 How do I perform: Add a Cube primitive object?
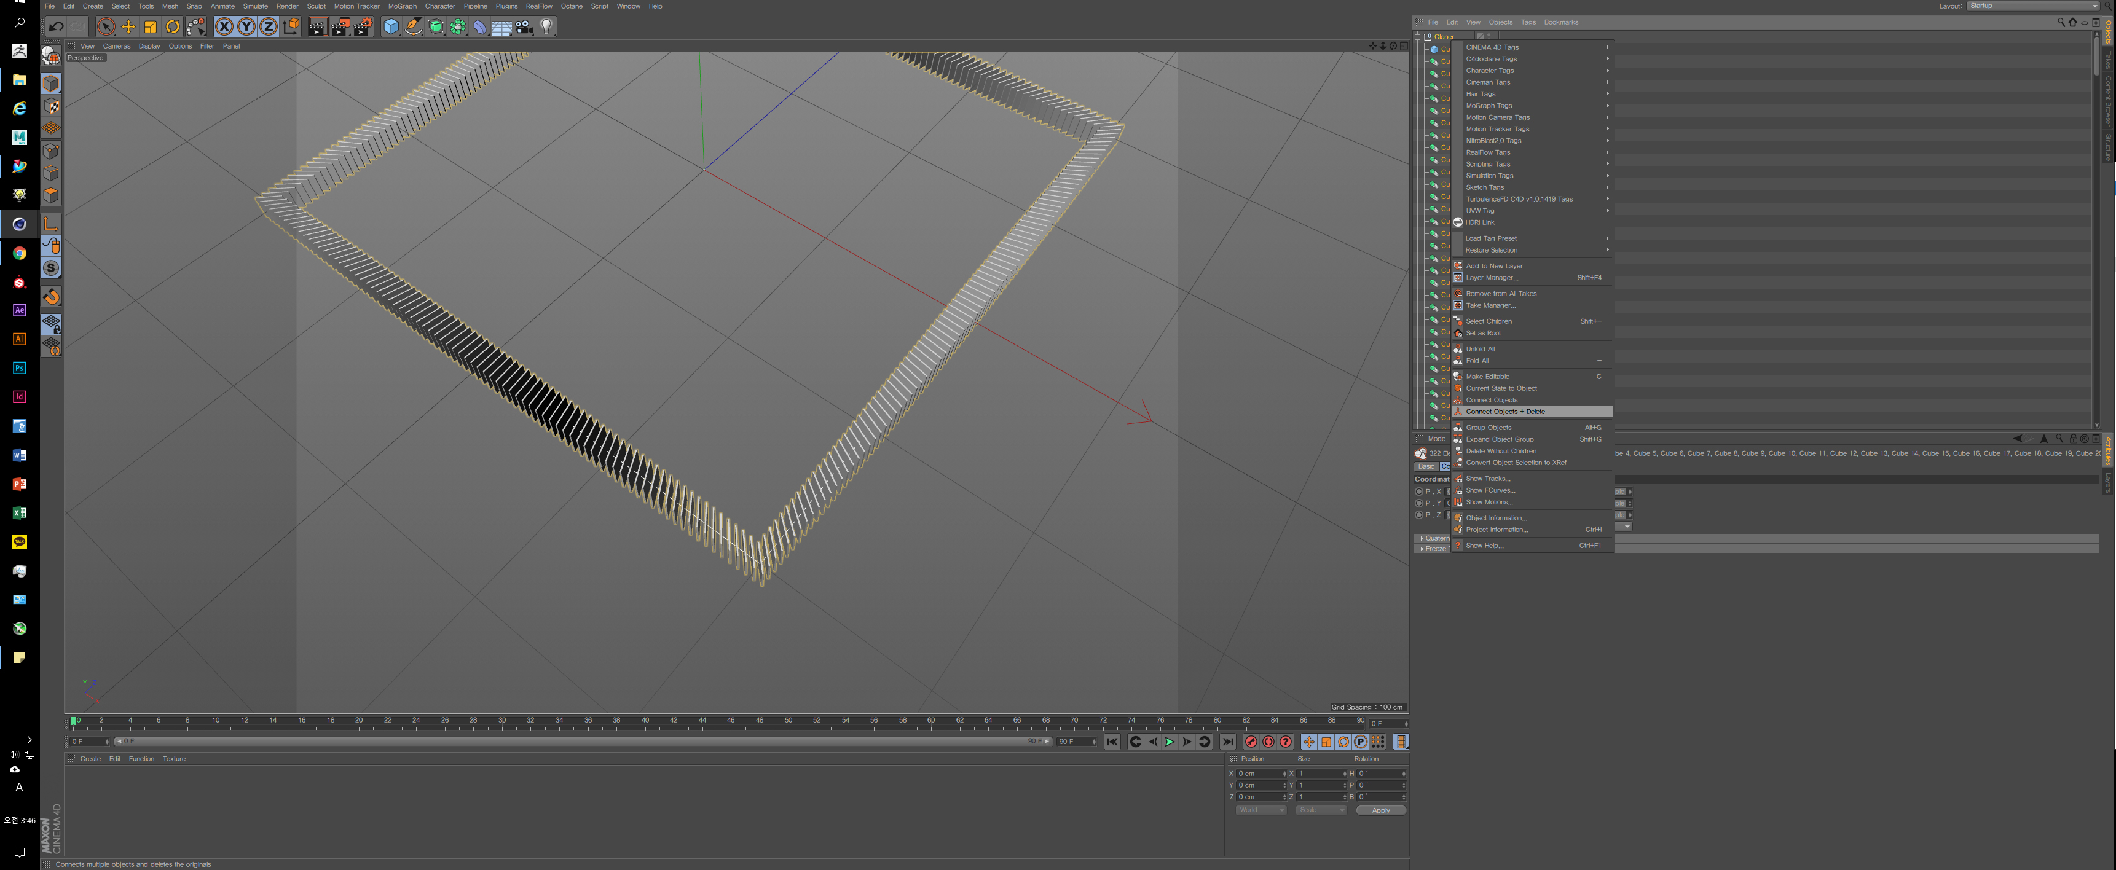pos(391,27)
